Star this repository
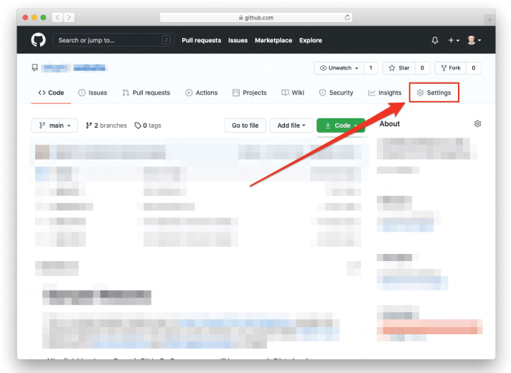 399,68
